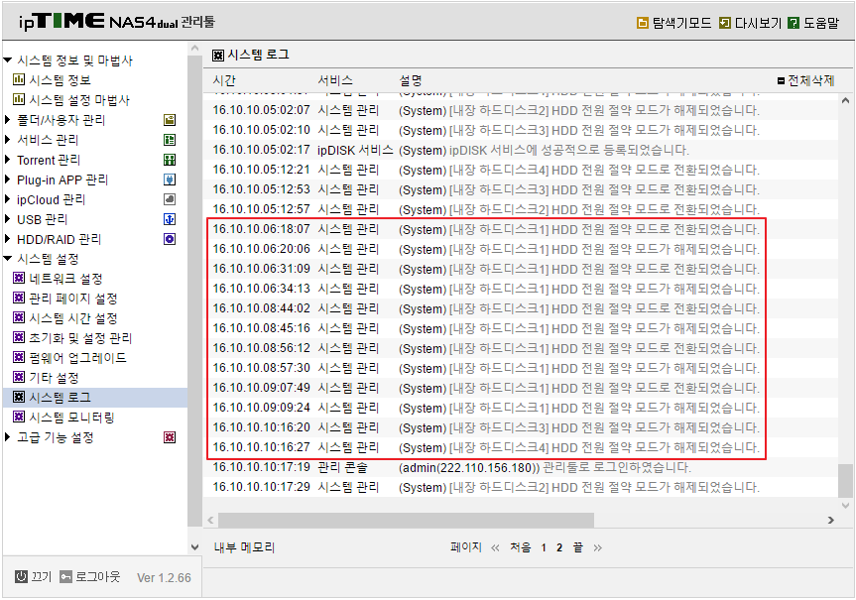Image resolution: width=856 pixels, height=600 pixels.
Task: Click the » next pages arrow
Action: [x=597, y=547]
